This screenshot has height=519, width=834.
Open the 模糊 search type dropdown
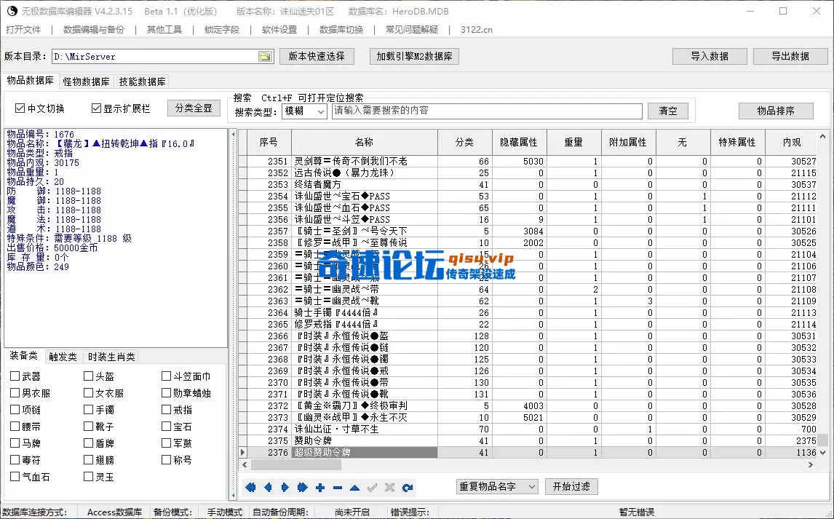303,111
